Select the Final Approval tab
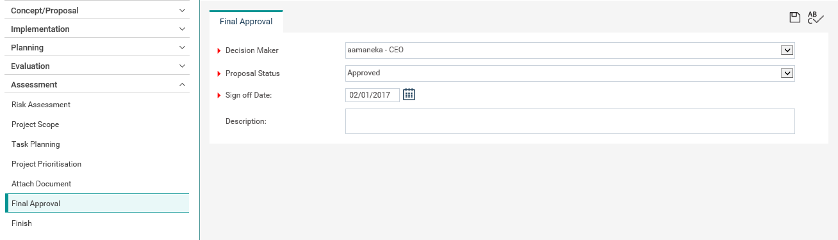This screenshot has height=240, width=838. click(x=246, y=21)
